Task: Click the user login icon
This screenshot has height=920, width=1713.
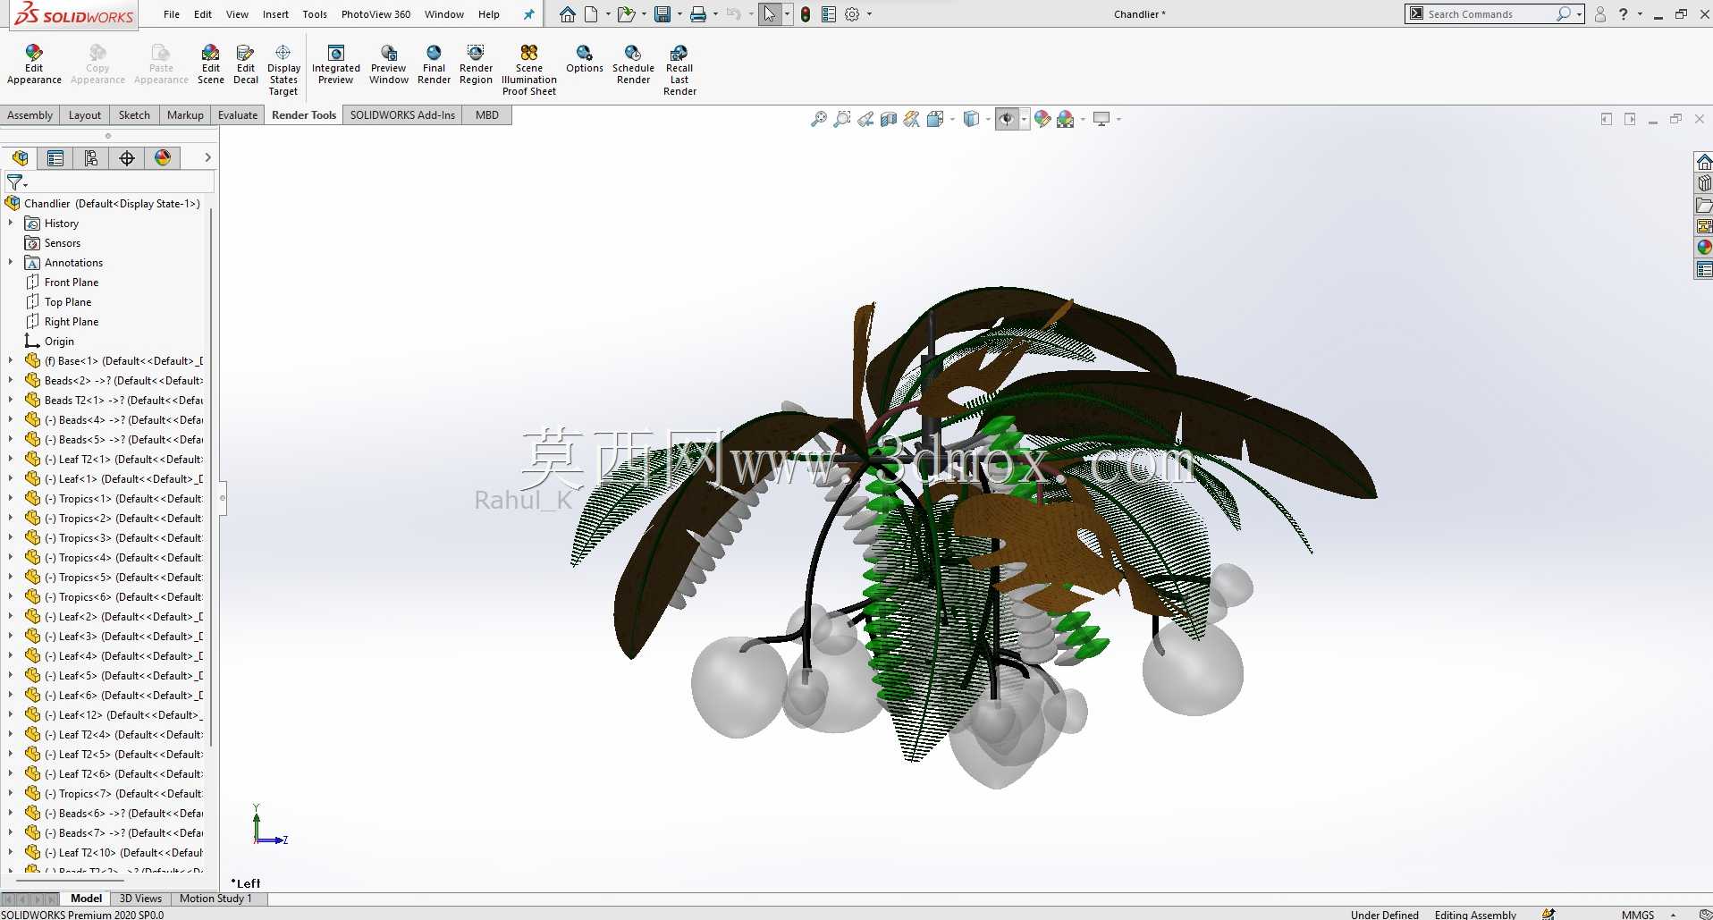Action: pos(1600,14)
